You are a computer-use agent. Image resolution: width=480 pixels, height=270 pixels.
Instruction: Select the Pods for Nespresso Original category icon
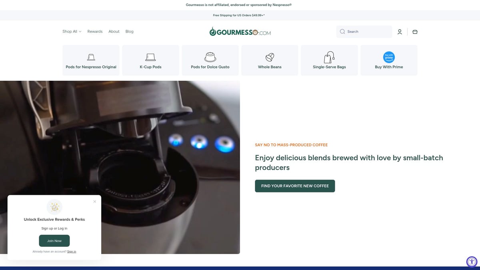pos(91,57)
